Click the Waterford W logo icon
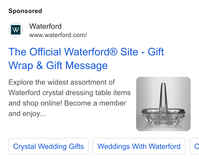 coord(16,30)
